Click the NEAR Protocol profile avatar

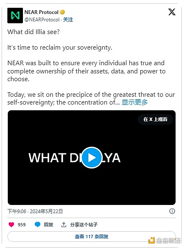pos(15,16)
